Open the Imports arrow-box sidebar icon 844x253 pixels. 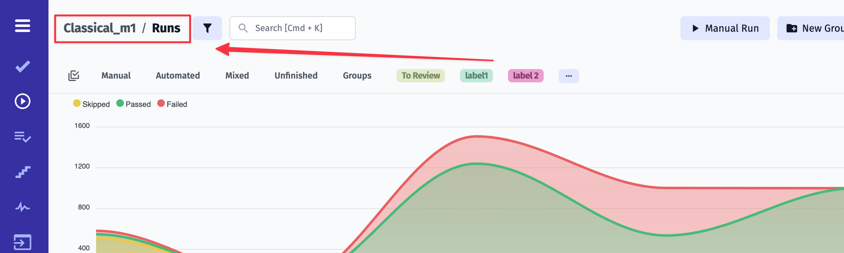(x=22, y=242)
